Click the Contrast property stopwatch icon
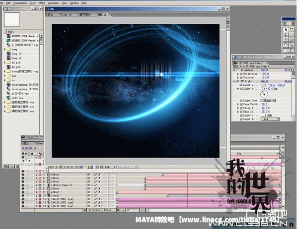Screen dimensions: 300x229 (241, 77)
